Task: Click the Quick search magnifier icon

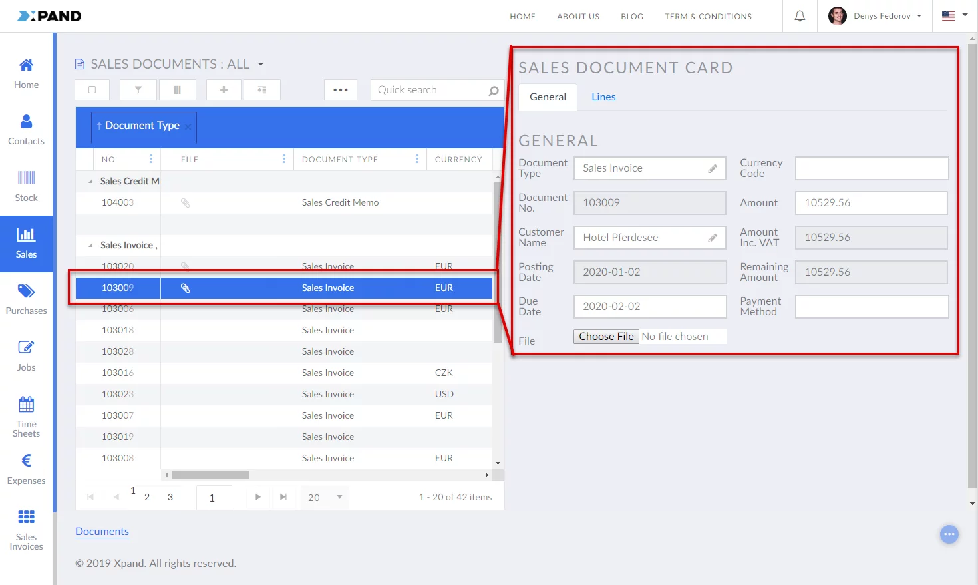Action: 493,91
